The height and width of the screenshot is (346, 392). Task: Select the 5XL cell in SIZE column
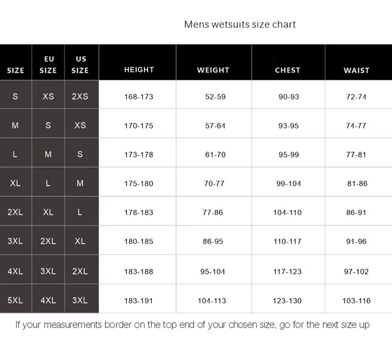[15, 300]
